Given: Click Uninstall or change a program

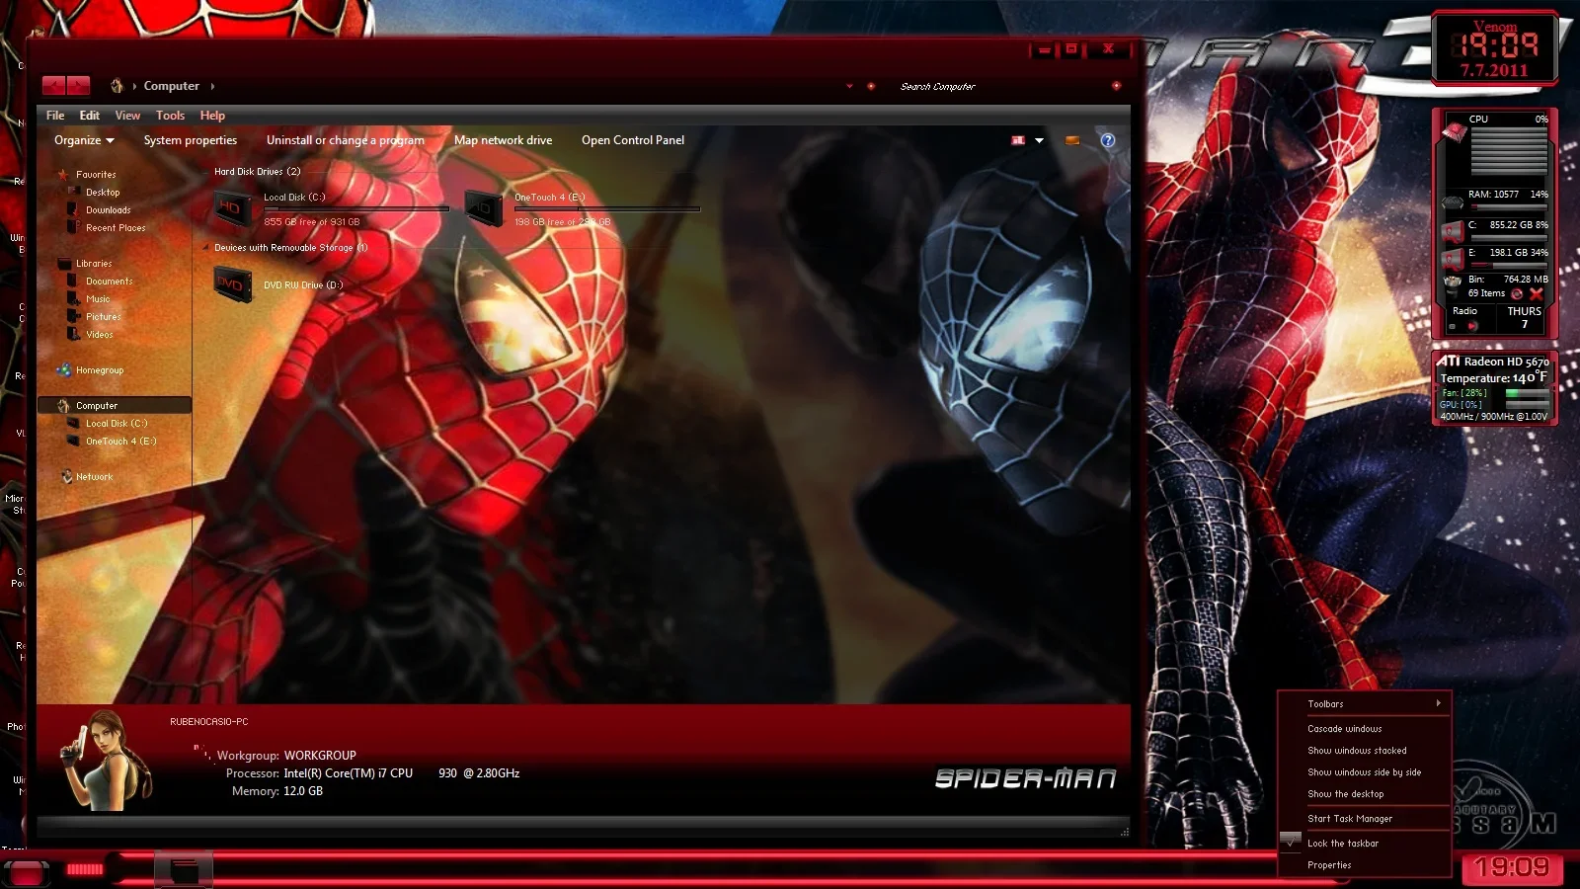Looking at the screenshot, I should (x=346, y=140).
